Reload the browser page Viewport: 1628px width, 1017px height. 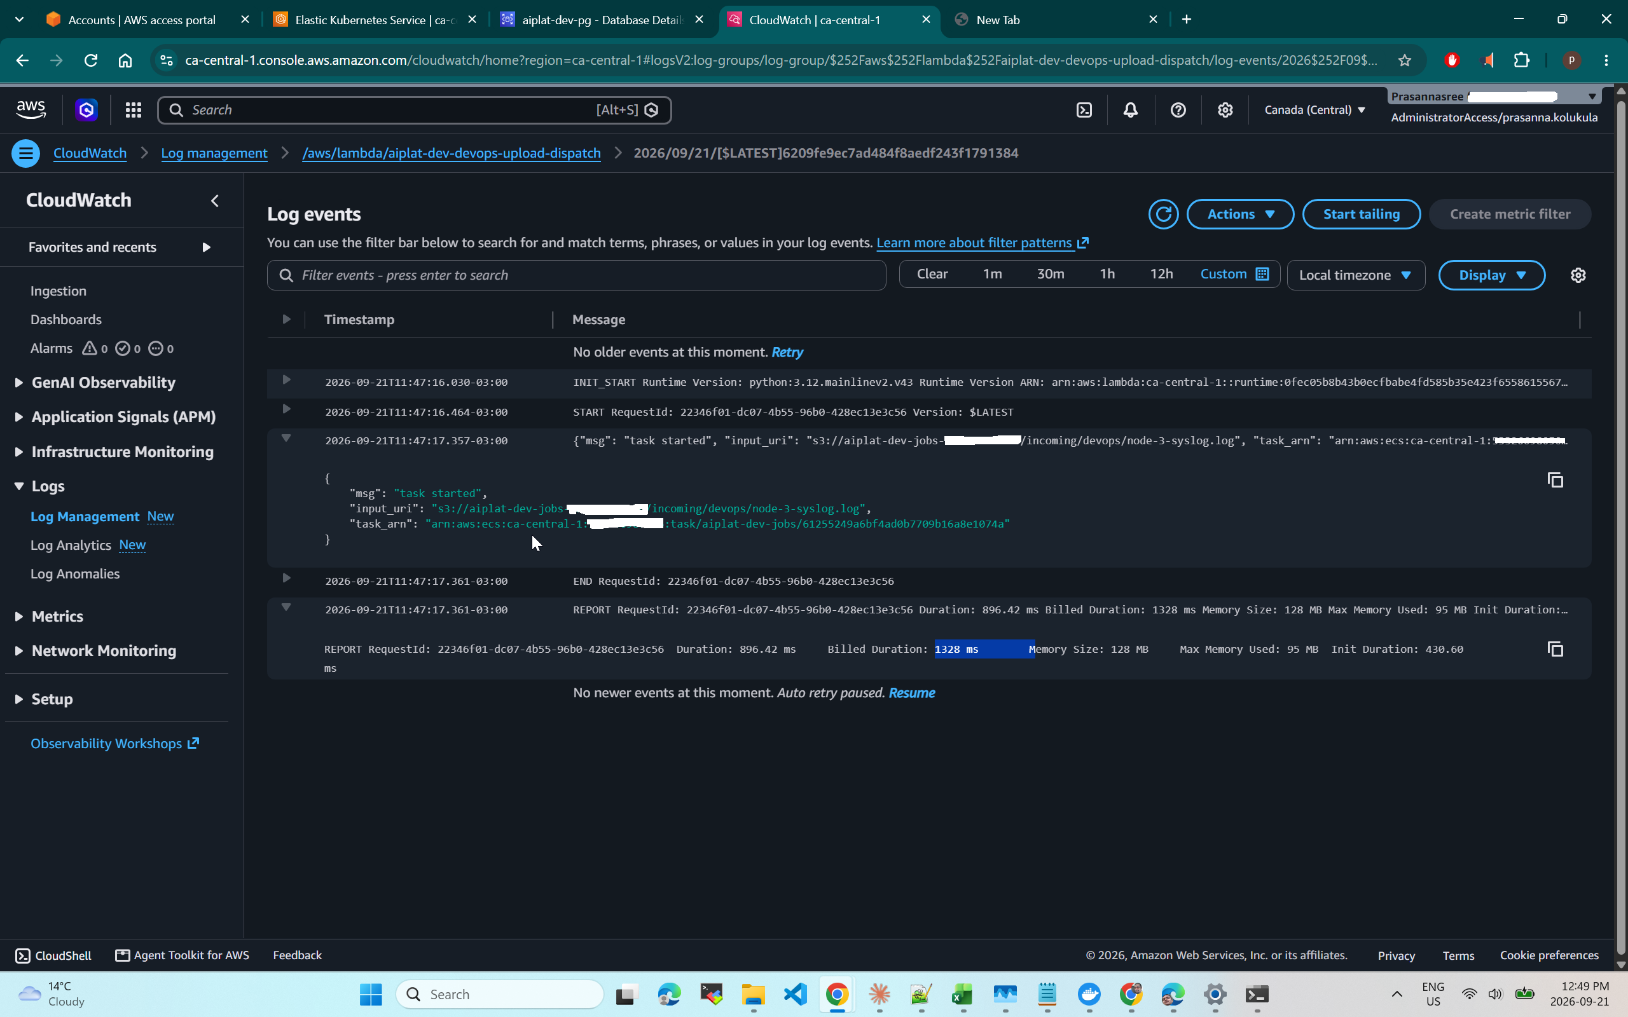pyautogui.click(x=91, y=60)
